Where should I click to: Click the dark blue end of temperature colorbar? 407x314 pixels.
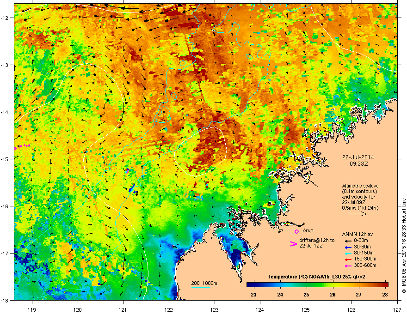point(251,284)
